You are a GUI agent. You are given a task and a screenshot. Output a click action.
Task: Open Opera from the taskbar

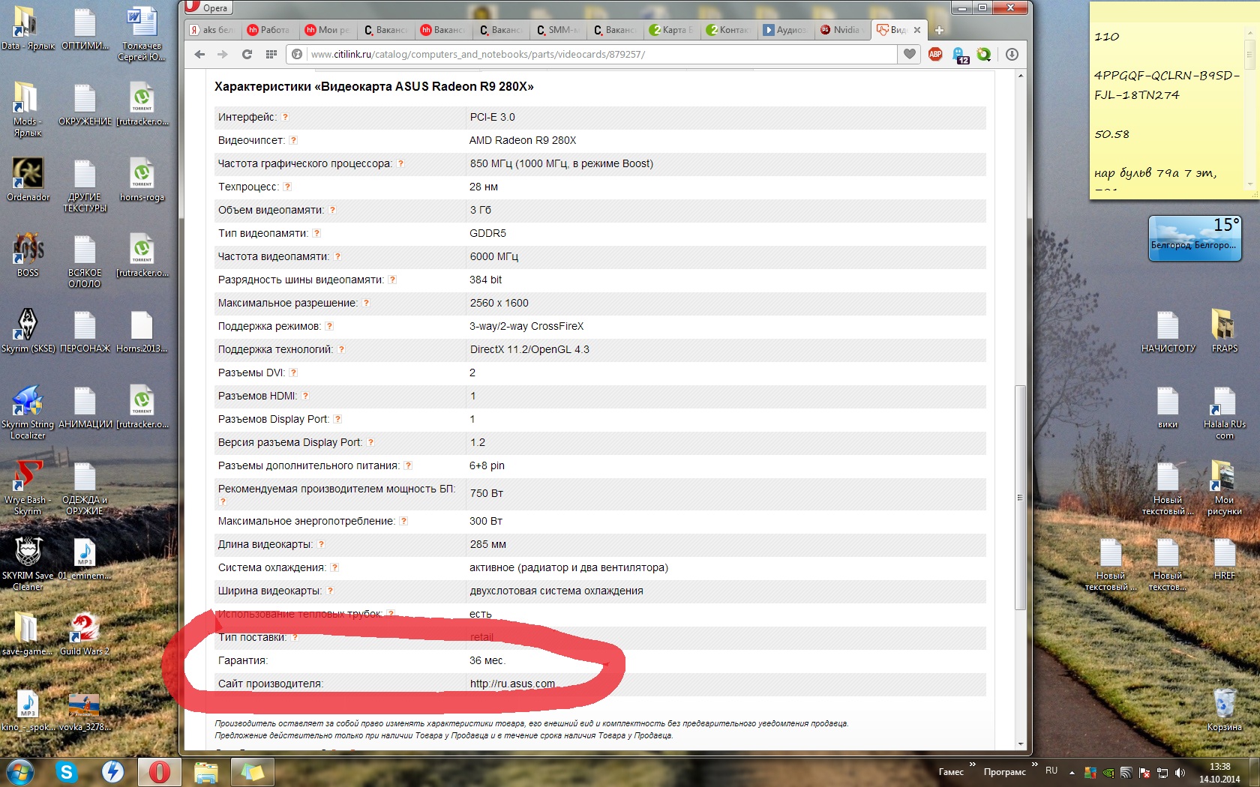point(159,772)
